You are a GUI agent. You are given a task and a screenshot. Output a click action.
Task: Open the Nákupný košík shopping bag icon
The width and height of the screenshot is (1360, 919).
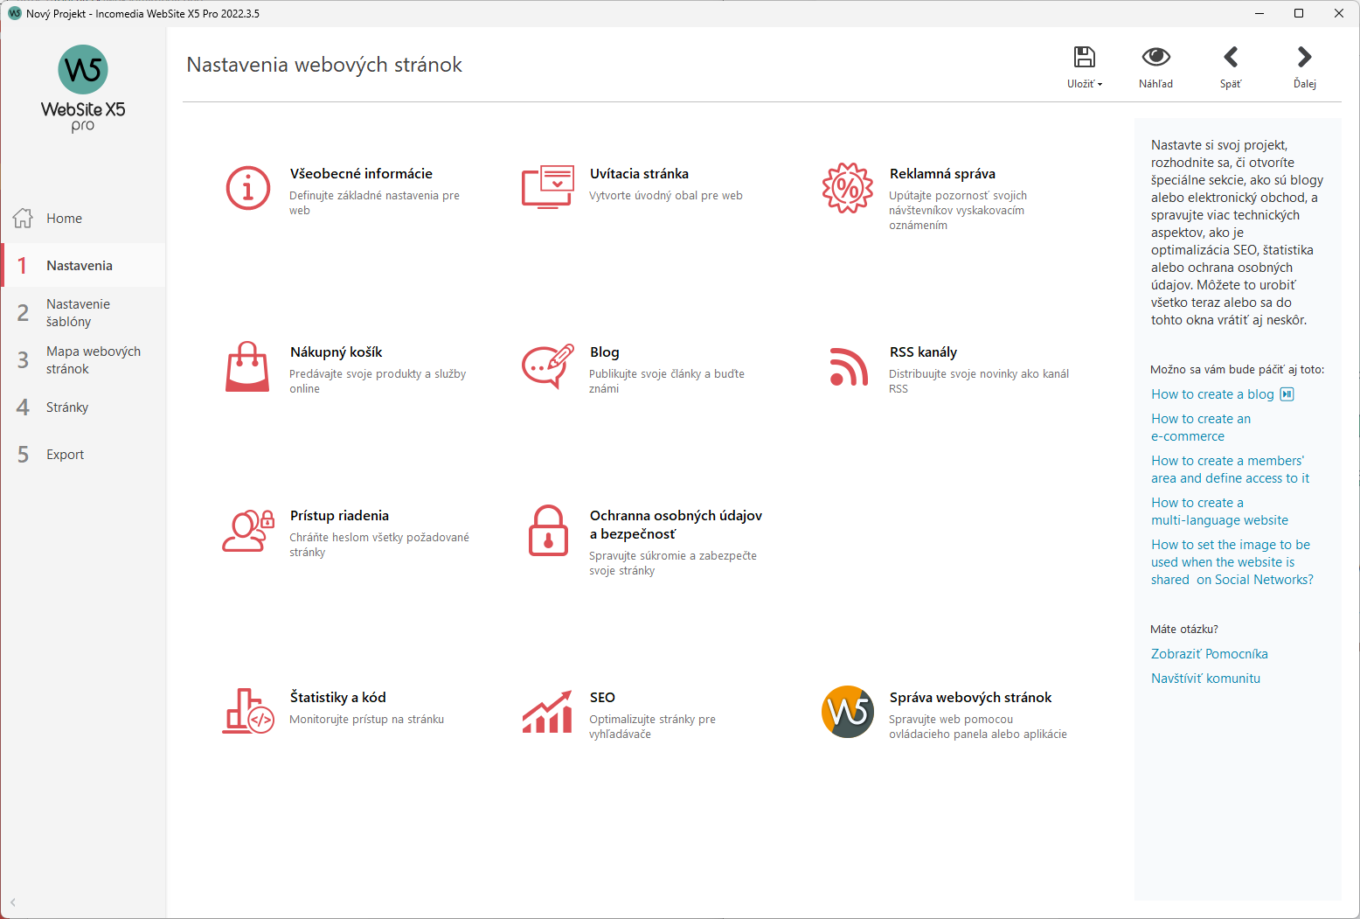click(x=247, y=366)
